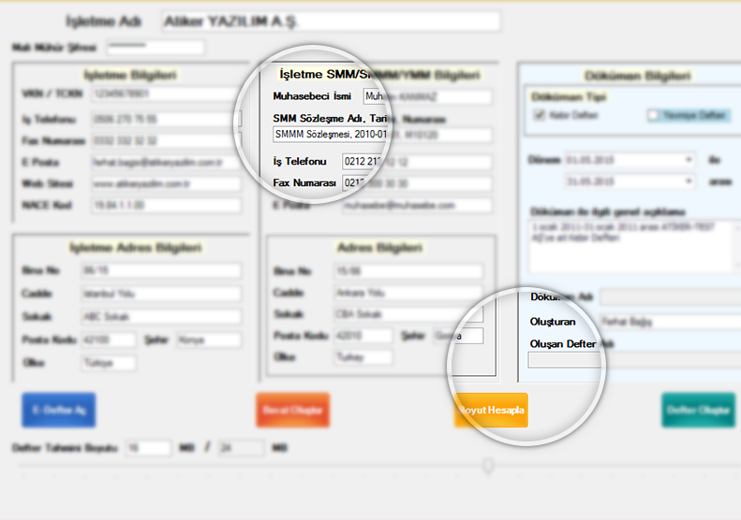Click the Boyut Hesapla button
Screen dimensions: 741x520
(x=491, y=410)
